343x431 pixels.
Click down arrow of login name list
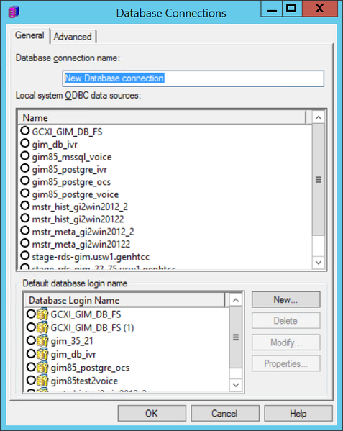[x=236, y=385]
